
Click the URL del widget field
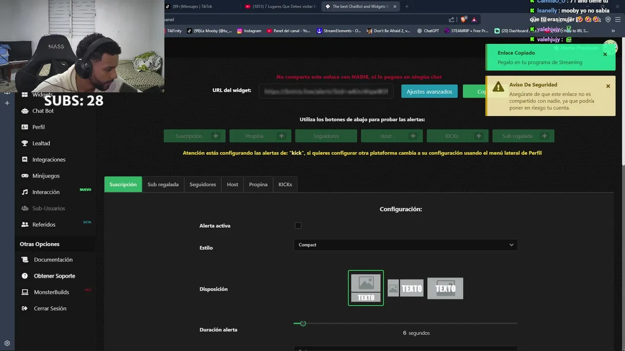tap(326, 91)
